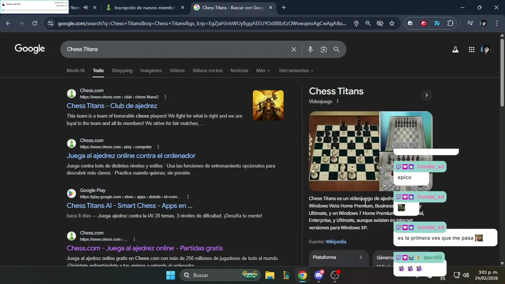Open the volume control in system tray

click(x=466, y=275)
